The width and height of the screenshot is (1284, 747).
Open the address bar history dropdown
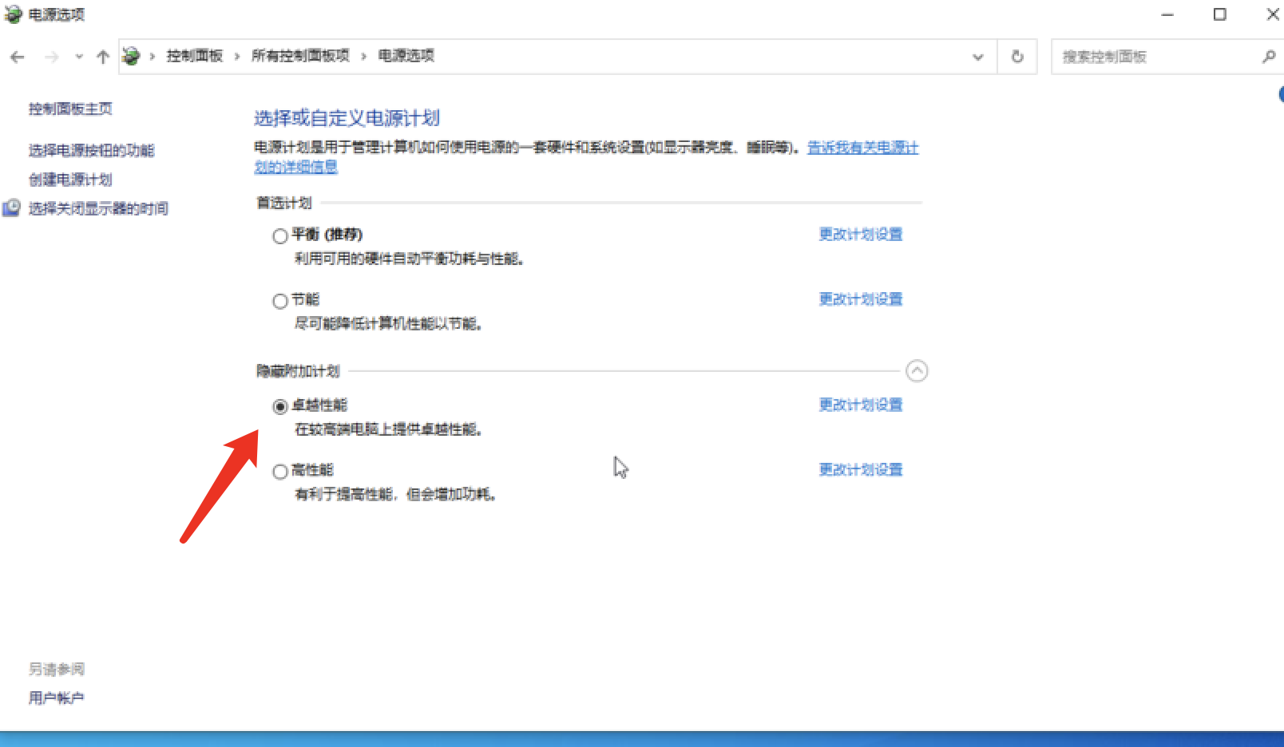click(x=977, y=57)
